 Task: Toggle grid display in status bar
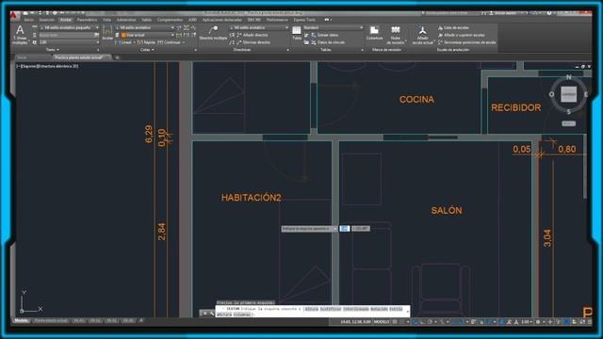[x=395, y=322]
